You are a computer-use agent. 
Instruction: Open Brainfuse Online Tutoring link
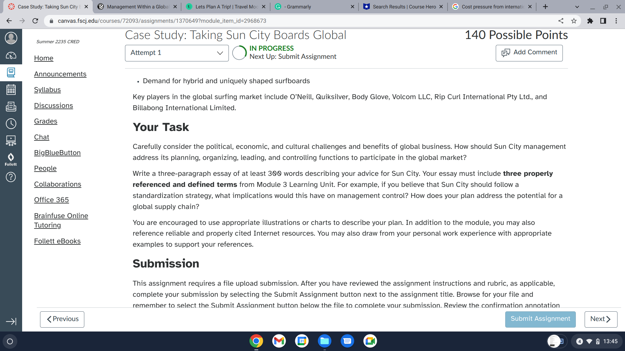[x=61, y=220]
